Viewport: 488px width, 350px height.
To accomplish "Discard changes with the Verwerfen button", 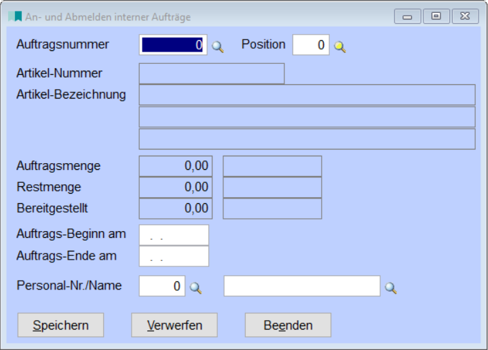I will (174, 326).
